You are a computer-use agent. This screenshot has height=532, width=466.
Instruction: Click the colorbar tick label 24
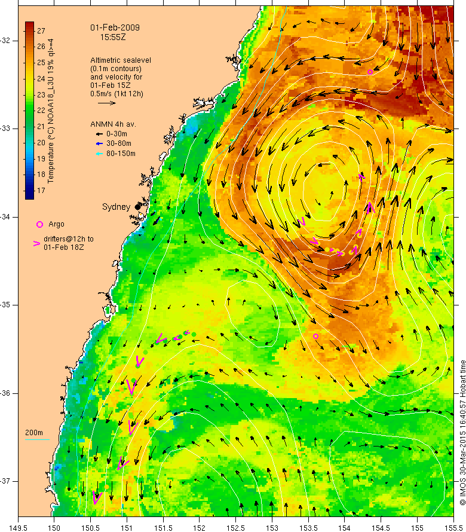coord(41,79)
